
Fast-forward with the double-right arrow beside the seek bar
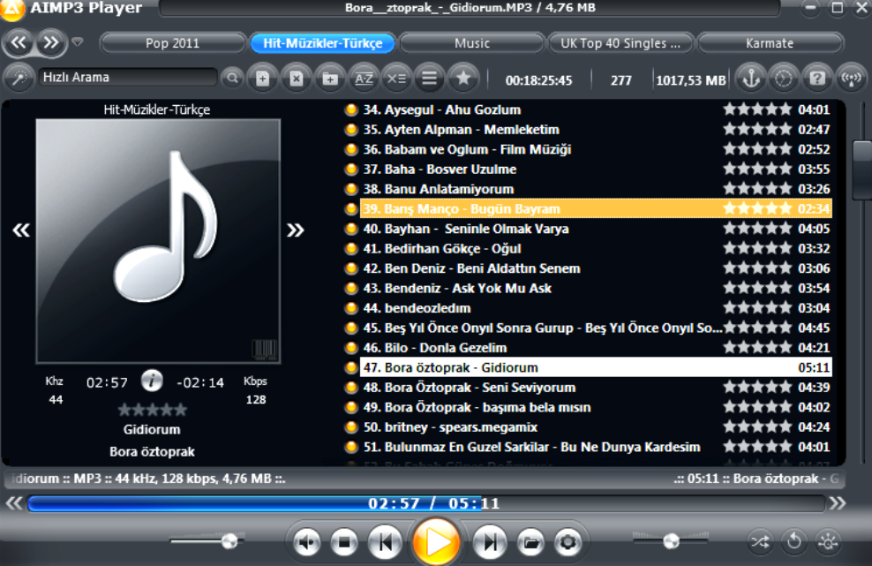pos(838,503)
